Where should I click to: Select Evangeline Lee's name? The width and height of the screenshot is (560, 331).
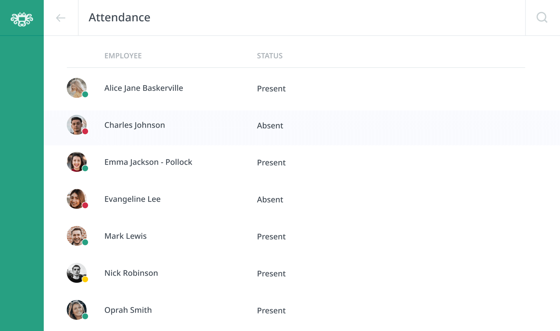pos(132,199)
